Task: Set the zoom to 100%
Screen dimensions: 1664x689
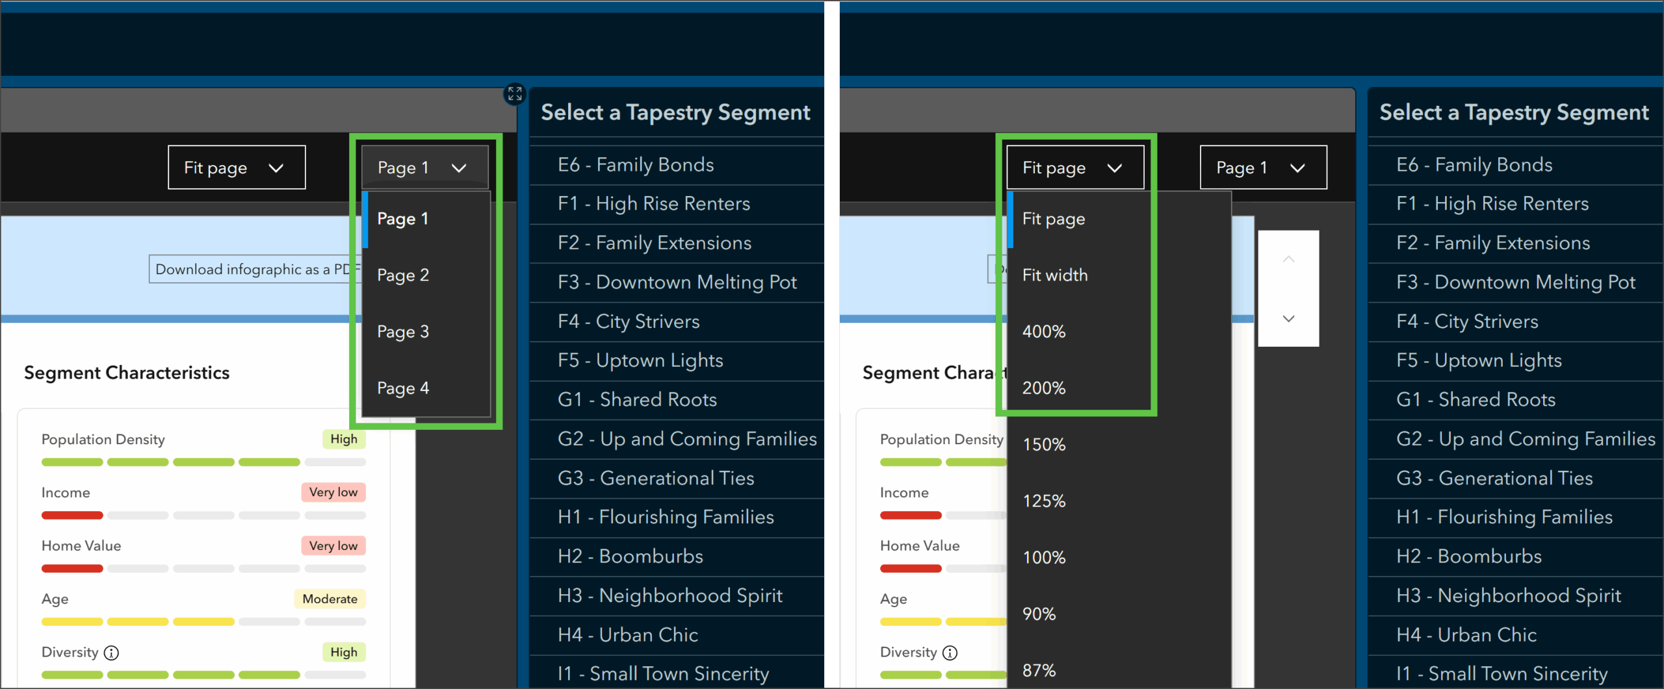Action: click(x=1044, y=557)
